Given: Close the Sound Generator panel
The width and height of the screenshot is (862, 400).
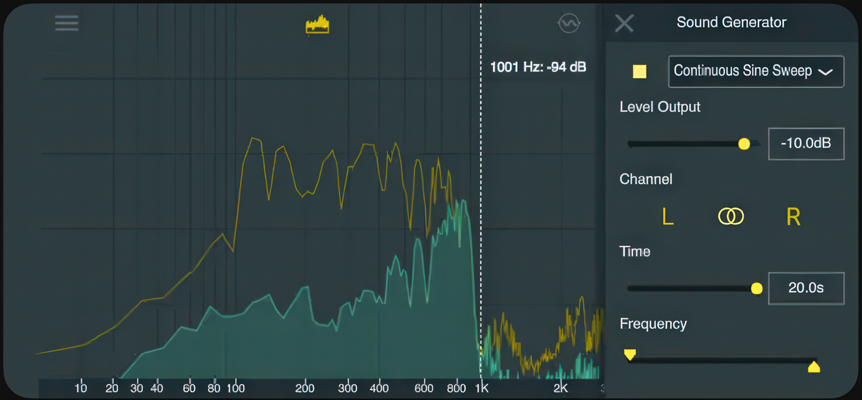Looking at the screenshot, I should [x=624, y=23].
